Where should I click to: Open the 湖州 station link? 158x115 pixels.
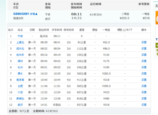pos(20,61)
